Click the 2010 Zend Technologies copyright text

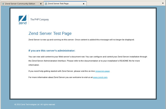35,104
